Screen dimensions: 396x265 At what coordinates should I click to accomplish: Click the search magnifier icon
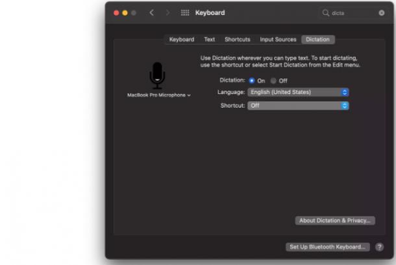[325, 12]
